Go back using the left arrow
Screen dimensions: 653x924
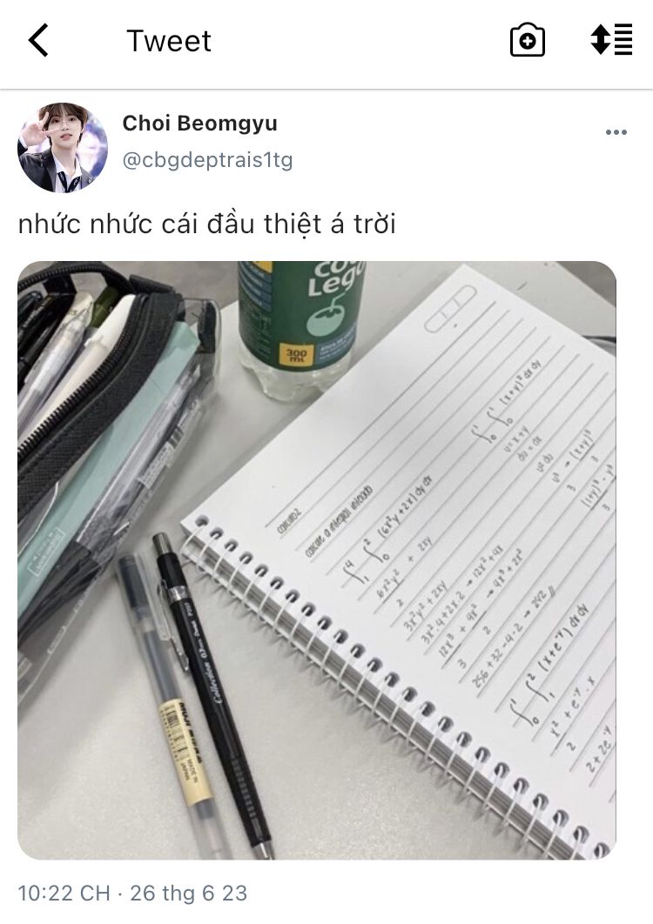38,41
